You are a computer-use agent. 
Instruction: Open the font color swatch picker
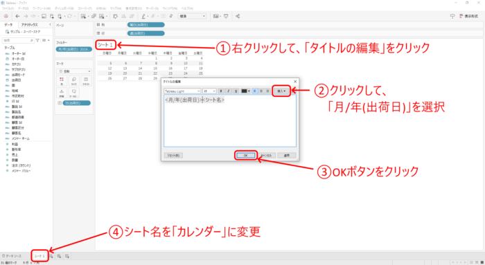[x=245, y=91]
